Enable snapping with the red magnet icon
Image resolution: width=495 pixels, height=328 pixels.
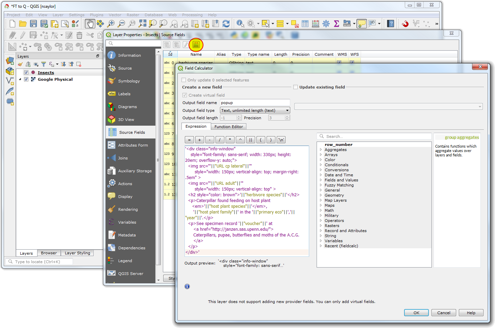tap(405, 23)
